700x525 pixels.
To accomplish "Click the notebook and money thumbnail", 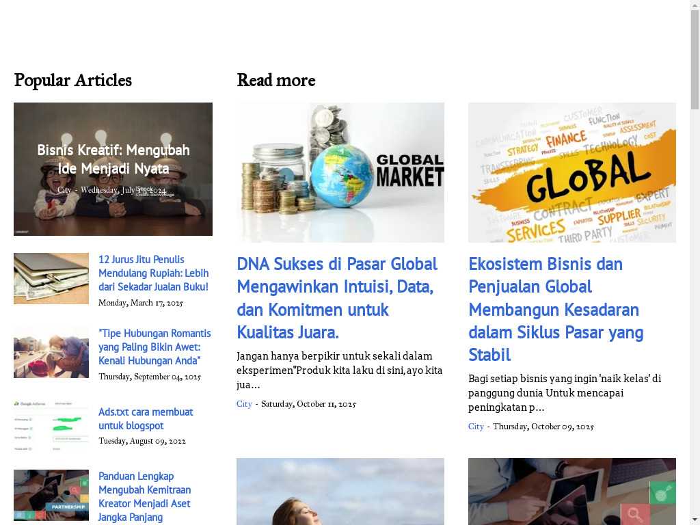I will click(51, 279).
